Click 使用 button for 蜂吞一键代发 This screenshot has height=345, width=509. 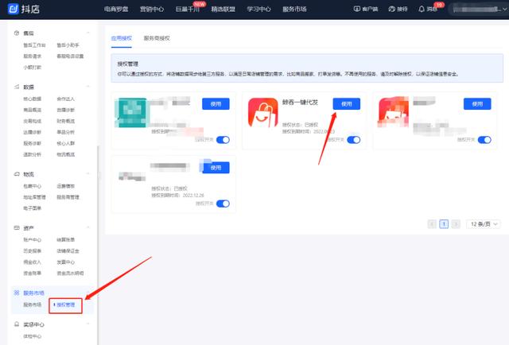tap(345, 104)
